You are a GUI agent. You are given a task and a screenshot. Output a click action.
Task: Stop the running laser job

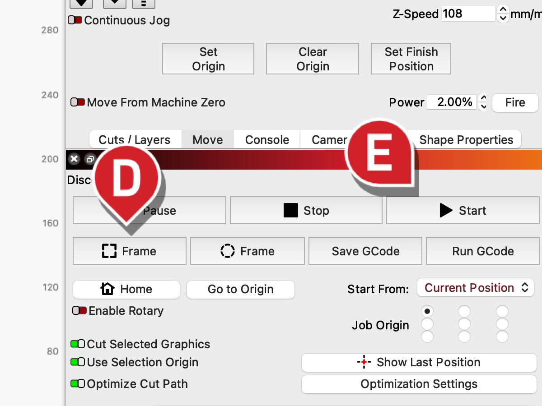pos(306,210)
